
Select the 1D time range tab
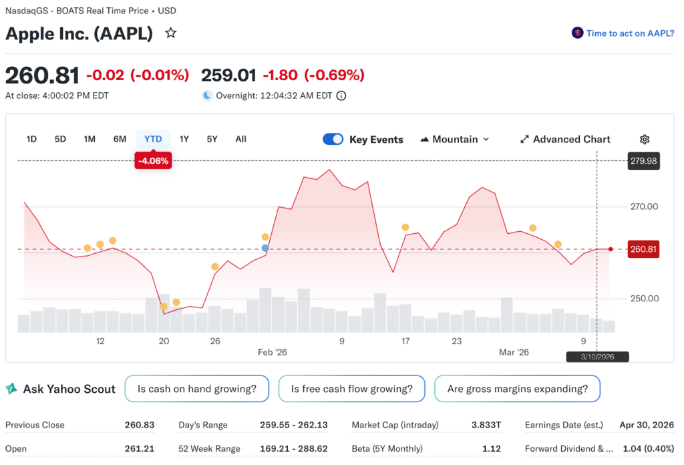click(31, 139)
